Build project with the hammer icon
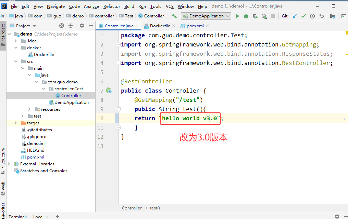Image resolution: width=348 pixels, height=219 pixels. click(x=174, y=16)
